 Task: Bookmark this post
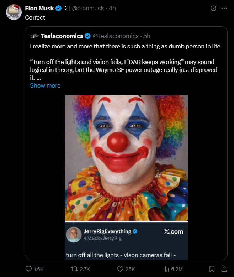click(x=212, y=269)
